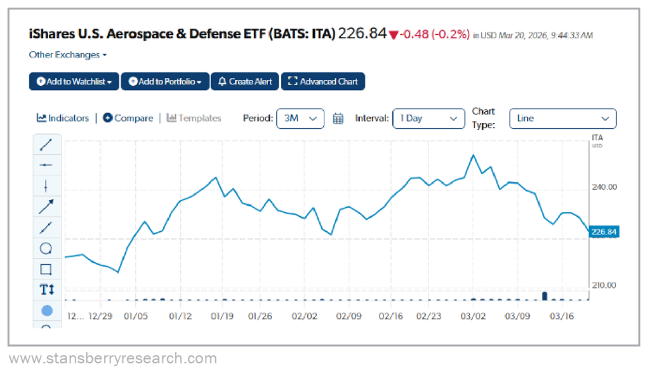Select the horizontal line drawing tool
650x371 pixels.
pyautogui.click(x=46, y=165)
